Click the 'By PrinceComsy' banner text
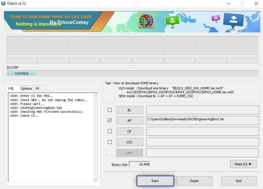The image size is (263, 189). (69, 22)
